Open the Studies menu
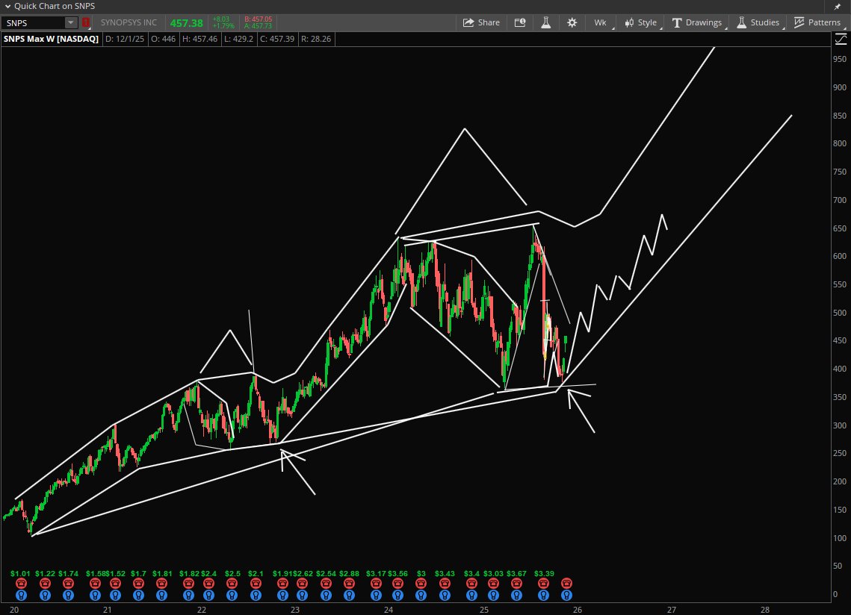Viewport: 851px width, 615px height. [759, 23]
